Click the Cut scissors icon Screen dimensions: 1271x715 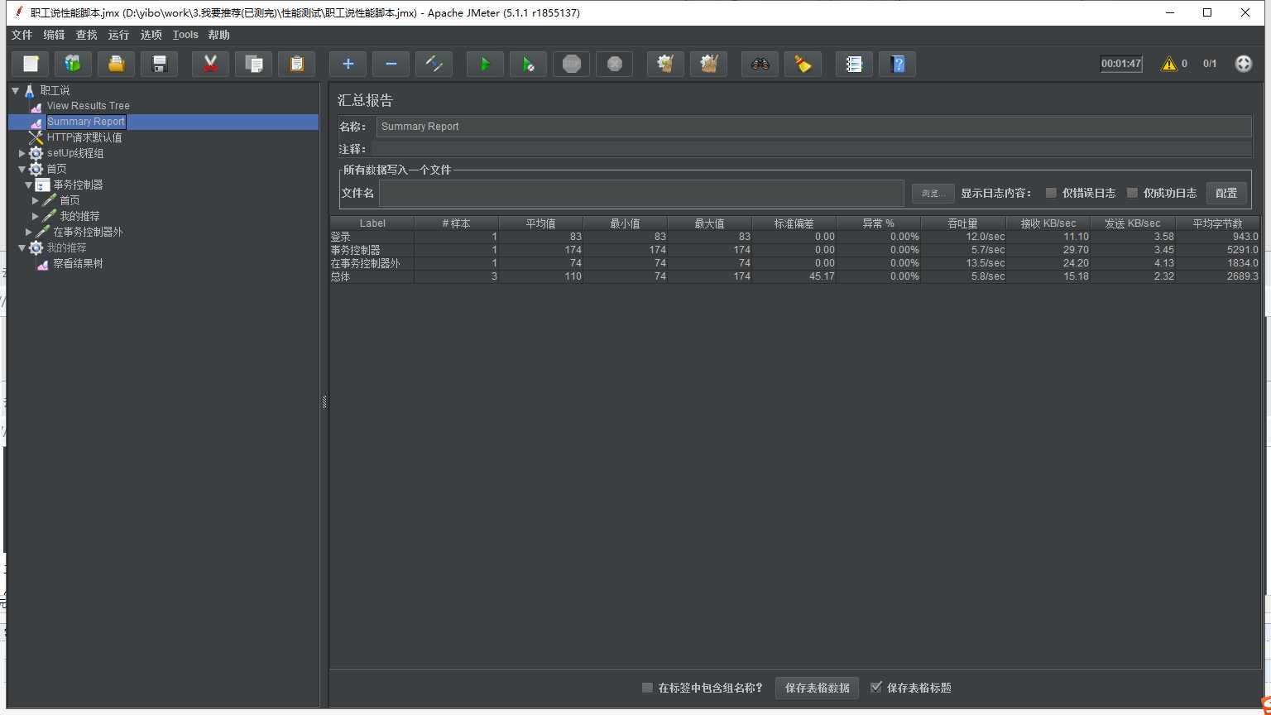[211, 64]
